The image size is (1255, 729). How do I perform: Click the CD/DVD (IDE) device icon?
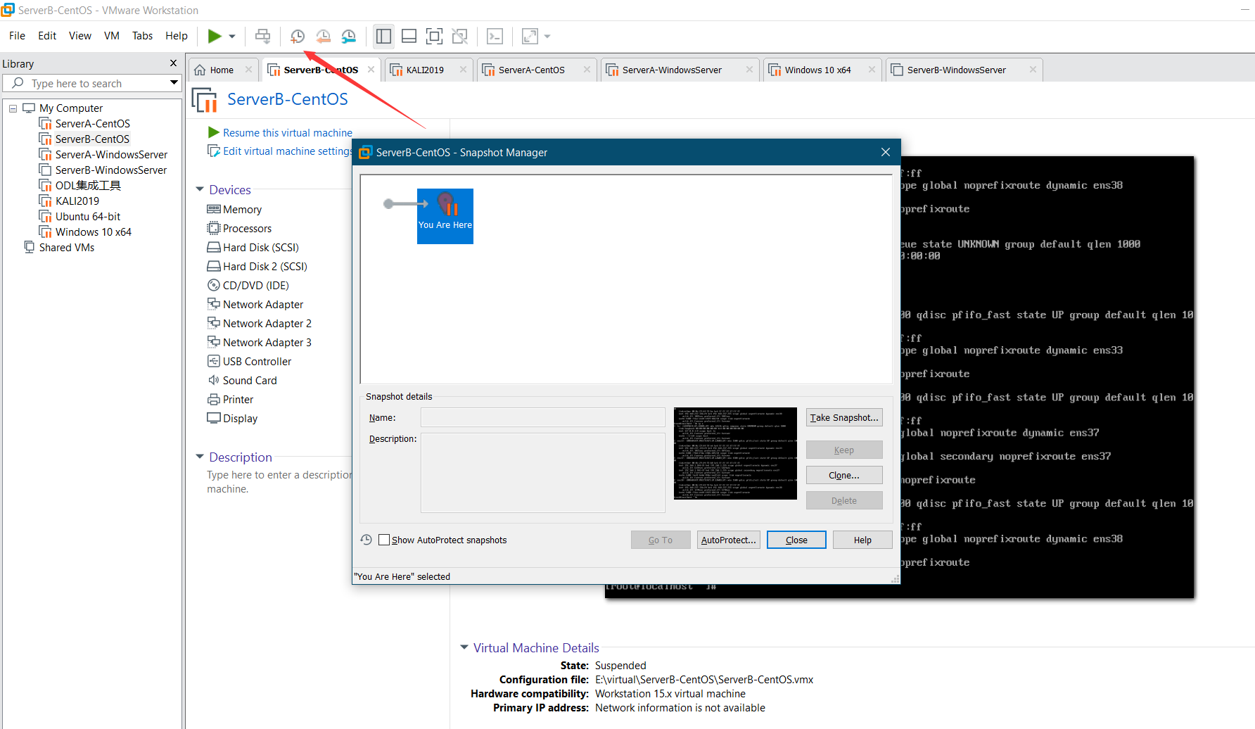(214, 285)
